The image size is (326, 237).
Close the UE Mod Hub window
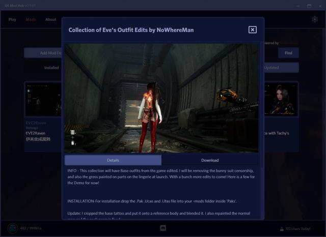(320, 6)
